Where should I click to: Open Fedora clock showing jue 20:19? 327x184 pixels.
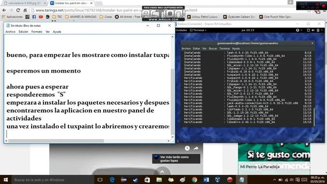point(247,30)
